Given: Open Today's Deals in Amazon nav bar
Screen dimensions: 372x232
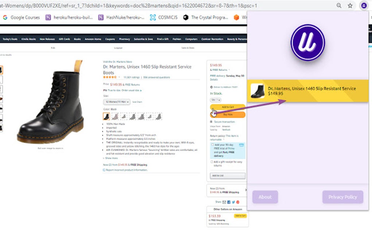Looking at the screenshot, I should tap(10, 39).
